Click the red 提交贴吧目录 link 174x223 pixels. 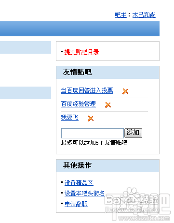click(82, 52)
